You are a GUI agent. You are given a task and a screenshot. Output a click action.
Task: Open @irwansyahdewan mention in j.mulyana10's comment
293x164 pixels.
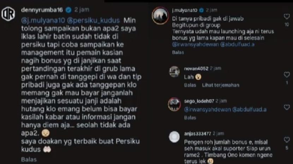(195, 44)
